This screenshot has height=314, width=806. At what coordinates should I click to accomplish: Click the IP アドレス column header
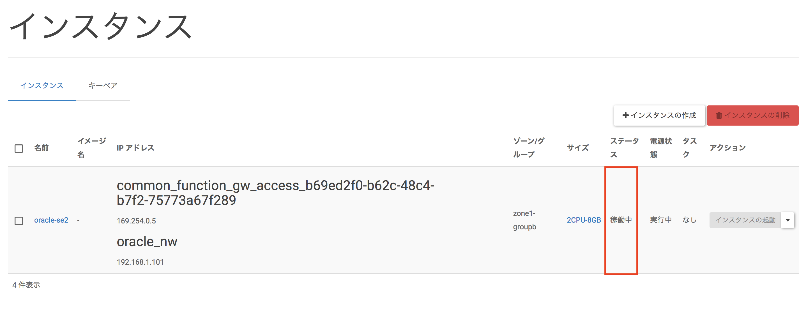tap(135, 148)
